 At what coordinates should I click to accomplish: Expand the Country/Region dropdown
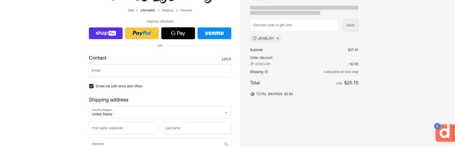(160, 112)
